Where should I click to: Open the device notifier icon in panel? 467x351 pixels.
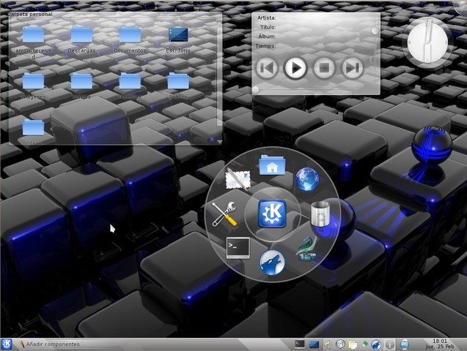405,344
